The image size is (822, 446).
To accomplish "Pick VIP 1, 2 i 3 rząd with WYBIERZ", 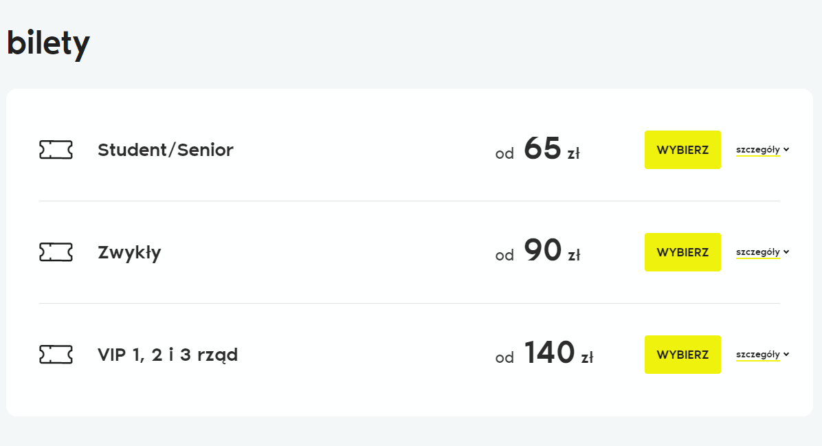I will click(x=682, y=355).
